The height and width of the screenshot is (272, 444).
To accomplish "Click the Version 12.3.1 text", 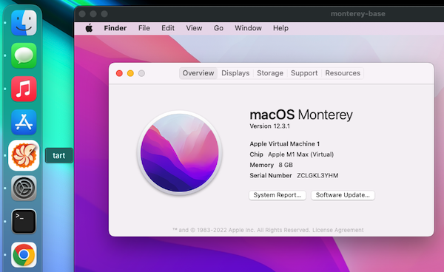I will (269, 126).
